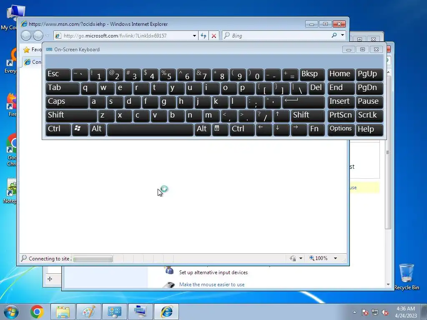Click the Bing search magnifier icon

[x=334, y=35]
